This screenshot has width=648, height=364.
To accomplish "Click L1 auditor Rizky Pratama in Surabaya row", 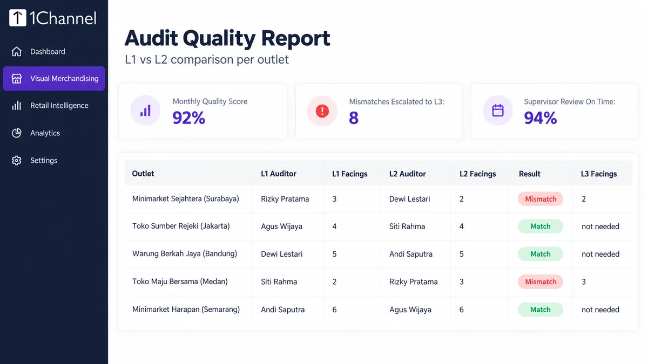I will 285,199.
